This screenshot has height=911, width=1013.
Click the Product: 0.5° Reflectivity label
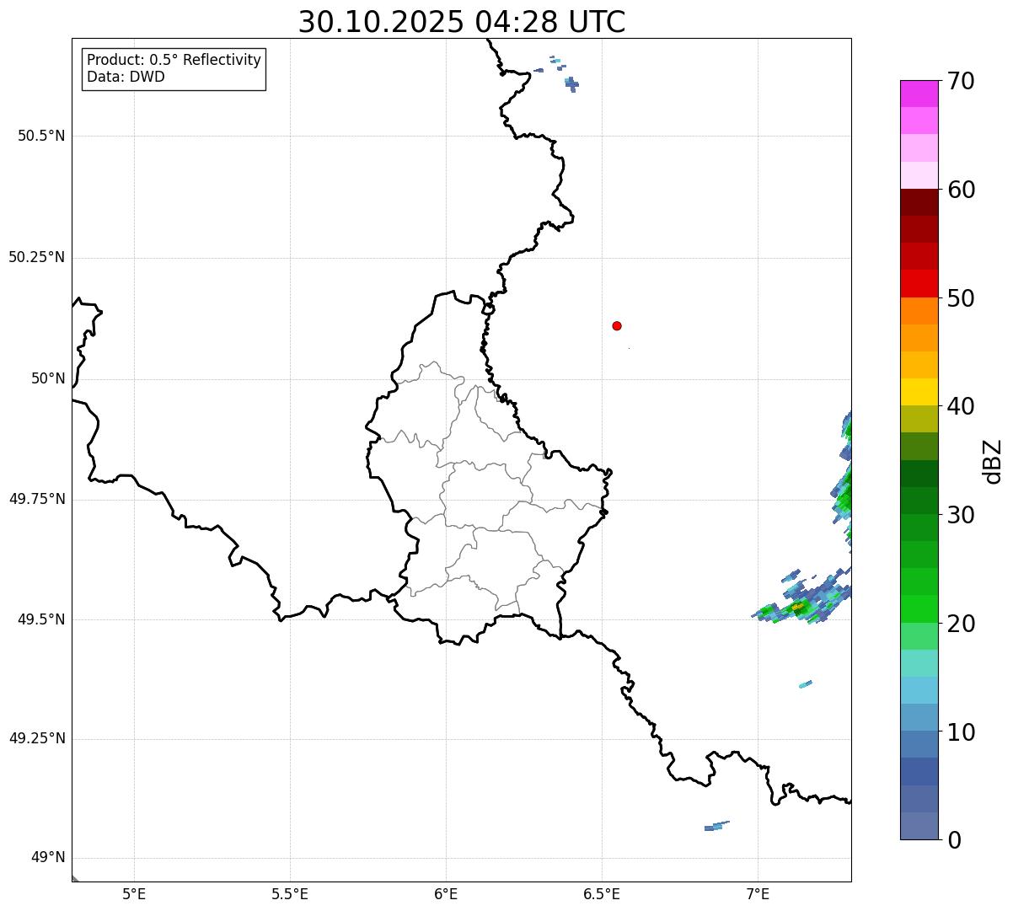174,60
